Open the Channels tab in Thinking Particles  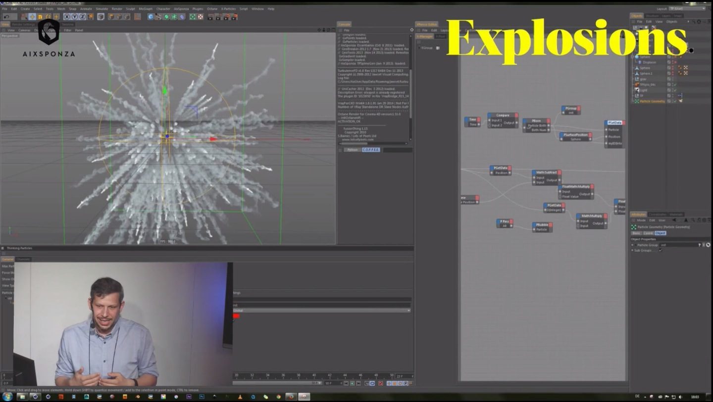click(23, 259)
